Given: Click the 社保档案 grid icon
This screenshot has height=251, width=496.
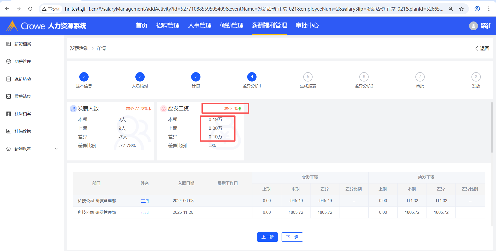Looking at the screenshot, I should 9,114.
